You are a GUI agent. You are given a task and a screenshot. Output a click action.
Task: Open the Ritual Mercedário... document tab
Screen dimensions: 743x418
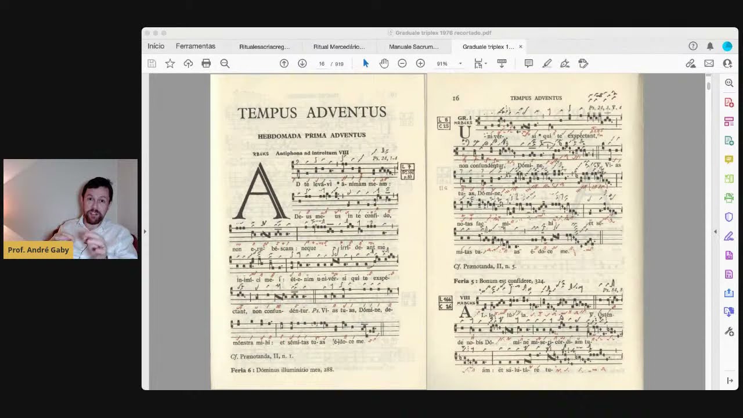(x=339, y=46)
